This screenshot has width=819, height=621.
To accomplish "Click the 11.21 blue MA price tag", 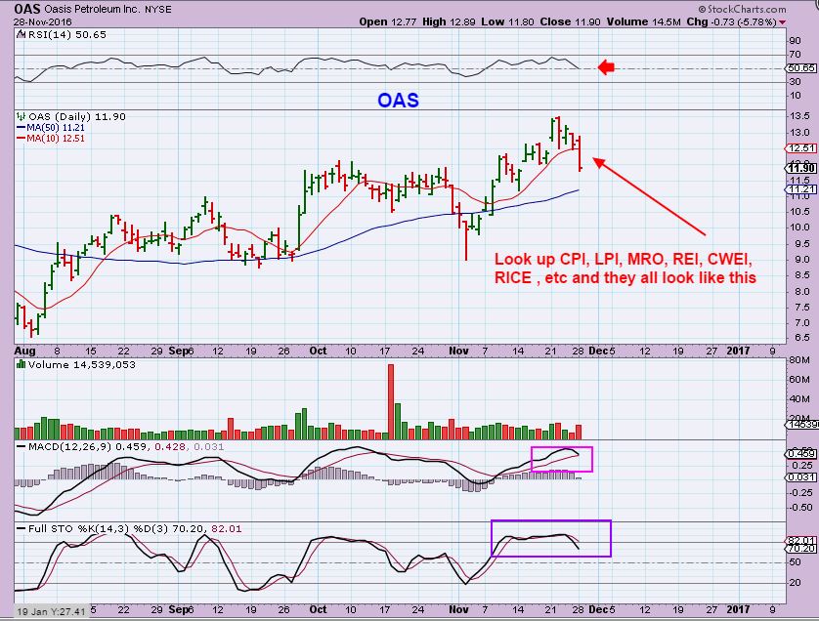I will [x=801, y=188].
